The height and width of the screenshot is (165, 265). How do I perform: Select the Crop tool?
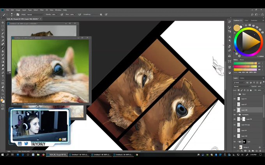[x=3, y=37]
